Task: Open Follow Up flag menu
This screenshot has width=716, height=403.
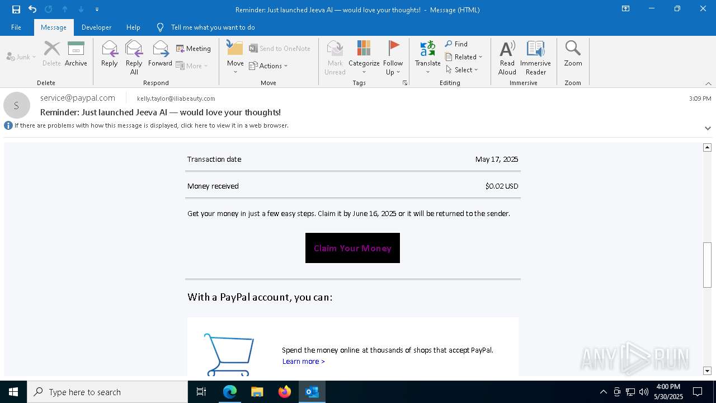Action: [393, 58]
